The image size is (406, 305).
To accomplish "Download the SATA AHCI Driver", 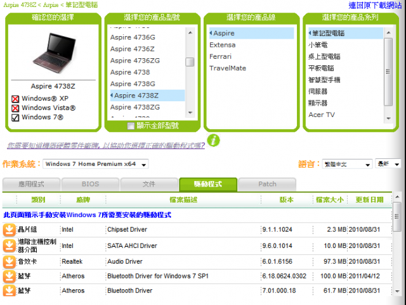I will coord(9,246).
